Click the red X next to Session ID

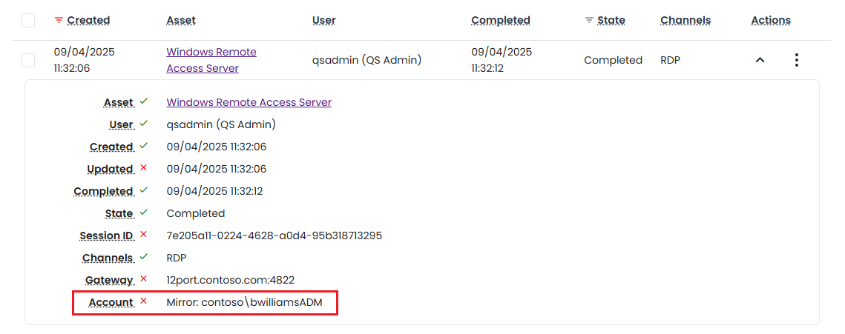click(x=143, y=235)
